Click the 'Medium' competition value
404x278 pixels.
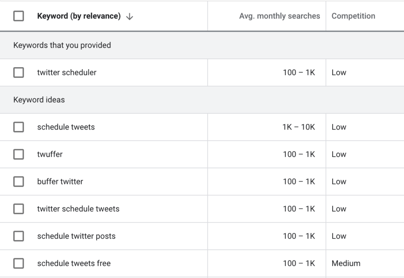coord(346,263)
